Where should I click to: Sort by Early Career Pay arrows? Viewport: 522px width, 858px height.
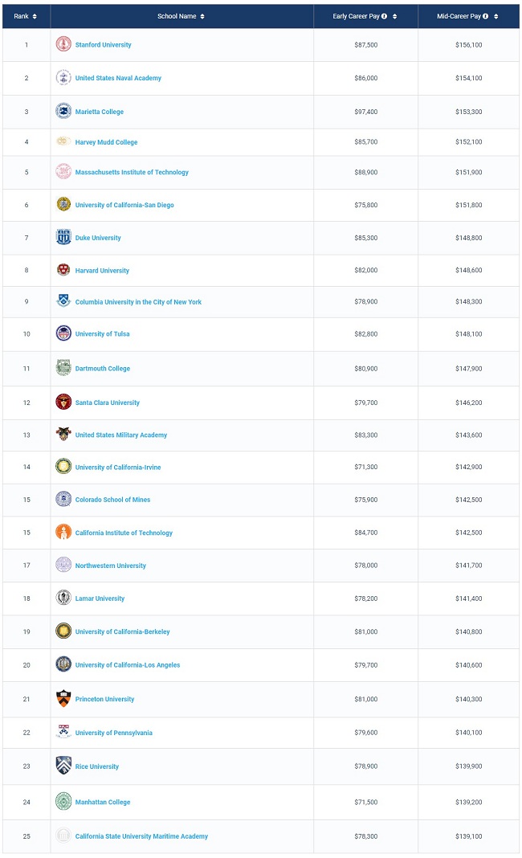coord(394,16)
